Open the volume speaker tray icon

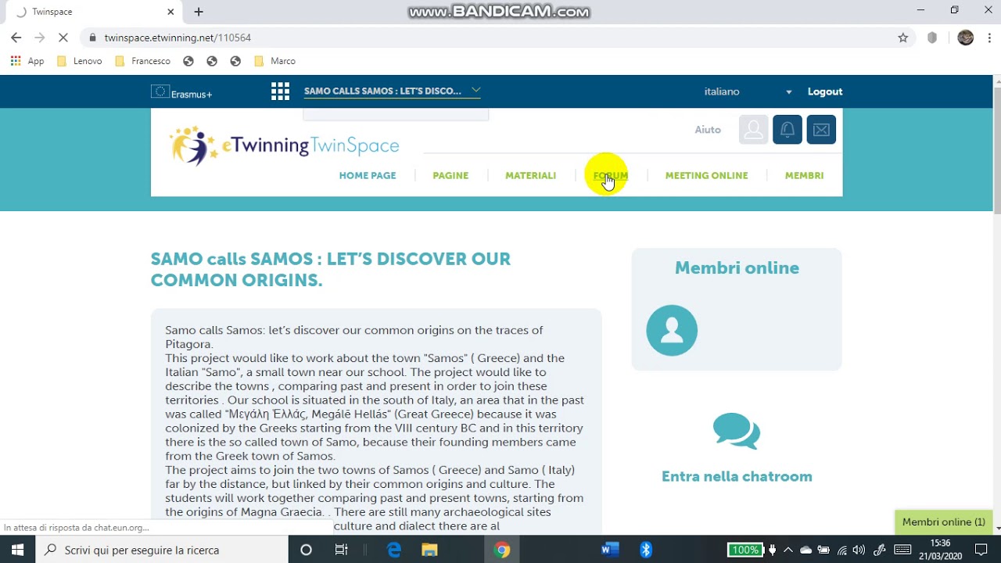(x=859, y=550)
